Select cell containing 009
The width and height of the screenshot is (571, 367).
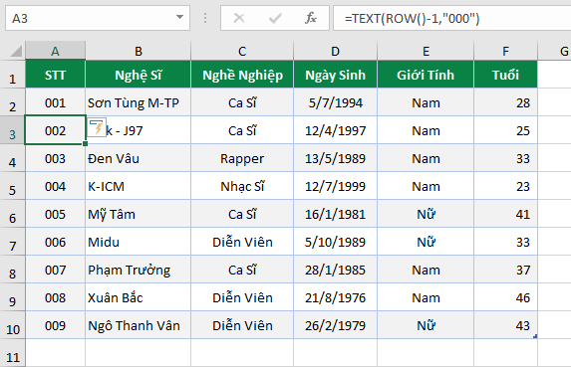(56, 325)
